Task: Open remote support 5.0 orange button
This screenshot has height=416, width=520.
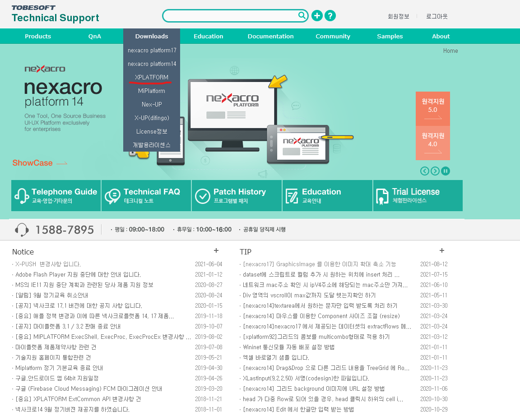Action: [x=433, y=109]
